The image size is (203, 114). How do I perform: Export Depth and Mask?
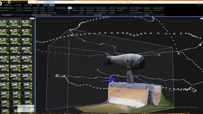(x=158, y=8)
